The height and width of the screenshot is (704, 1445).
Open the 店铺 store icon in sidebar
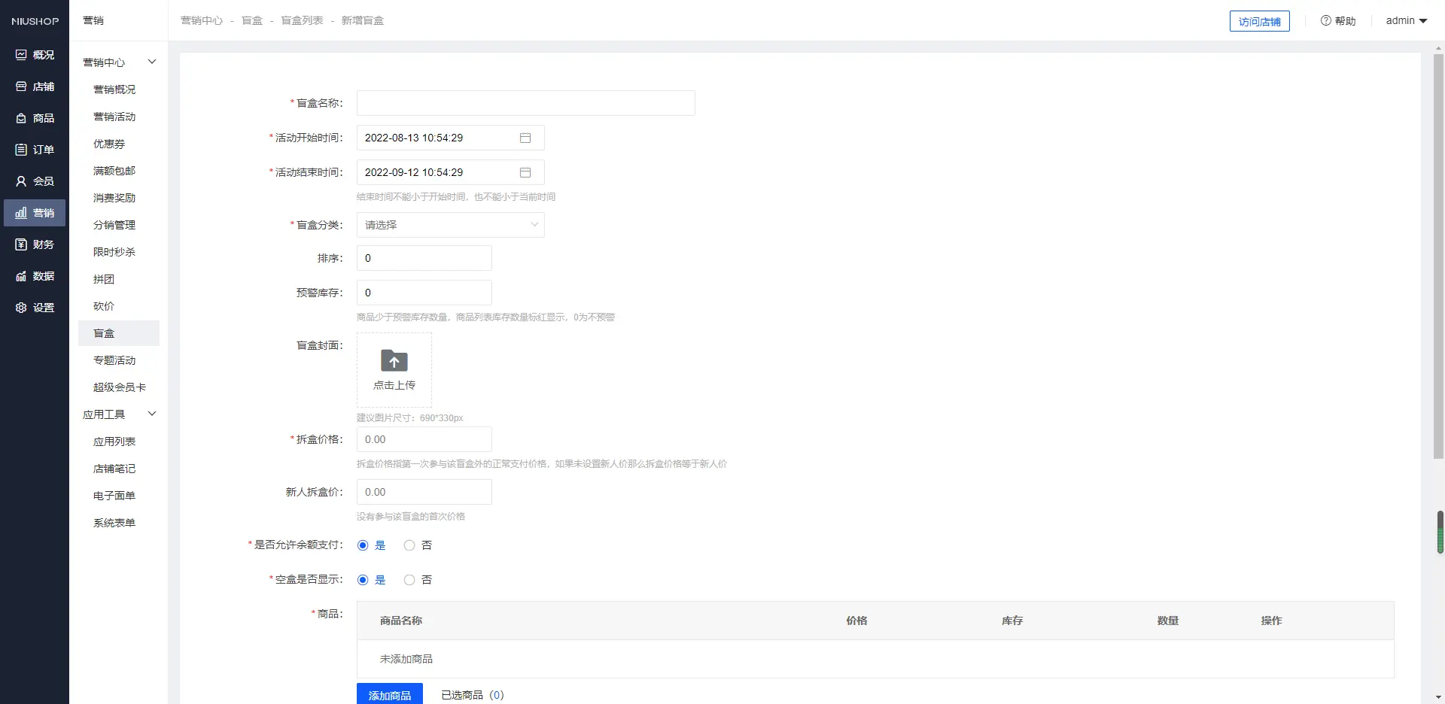(21, 86)
